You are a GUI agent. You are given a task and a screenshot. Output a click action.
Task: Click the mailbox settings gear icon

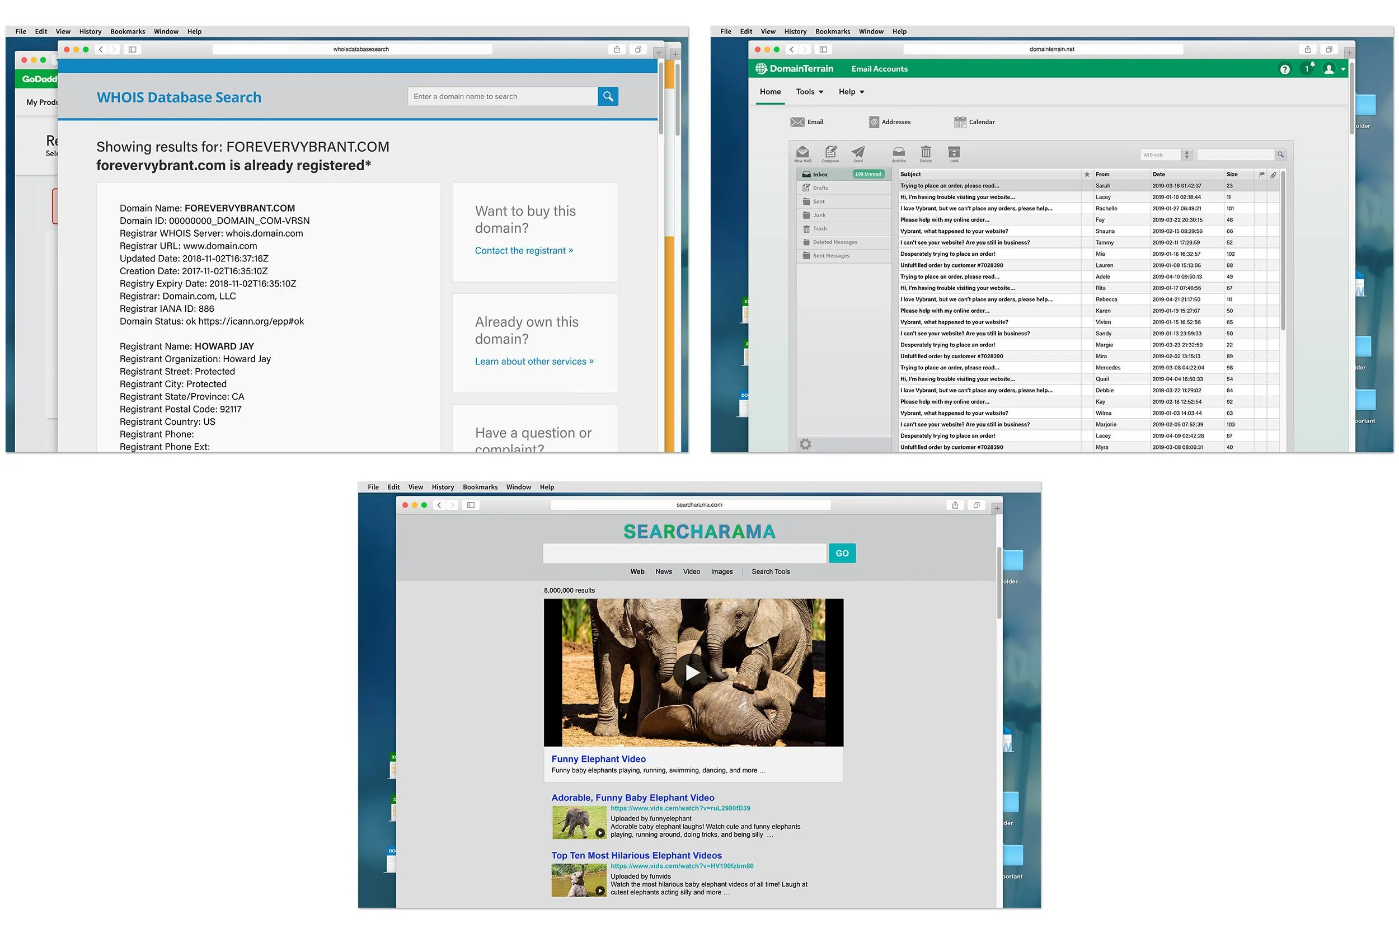805,444
